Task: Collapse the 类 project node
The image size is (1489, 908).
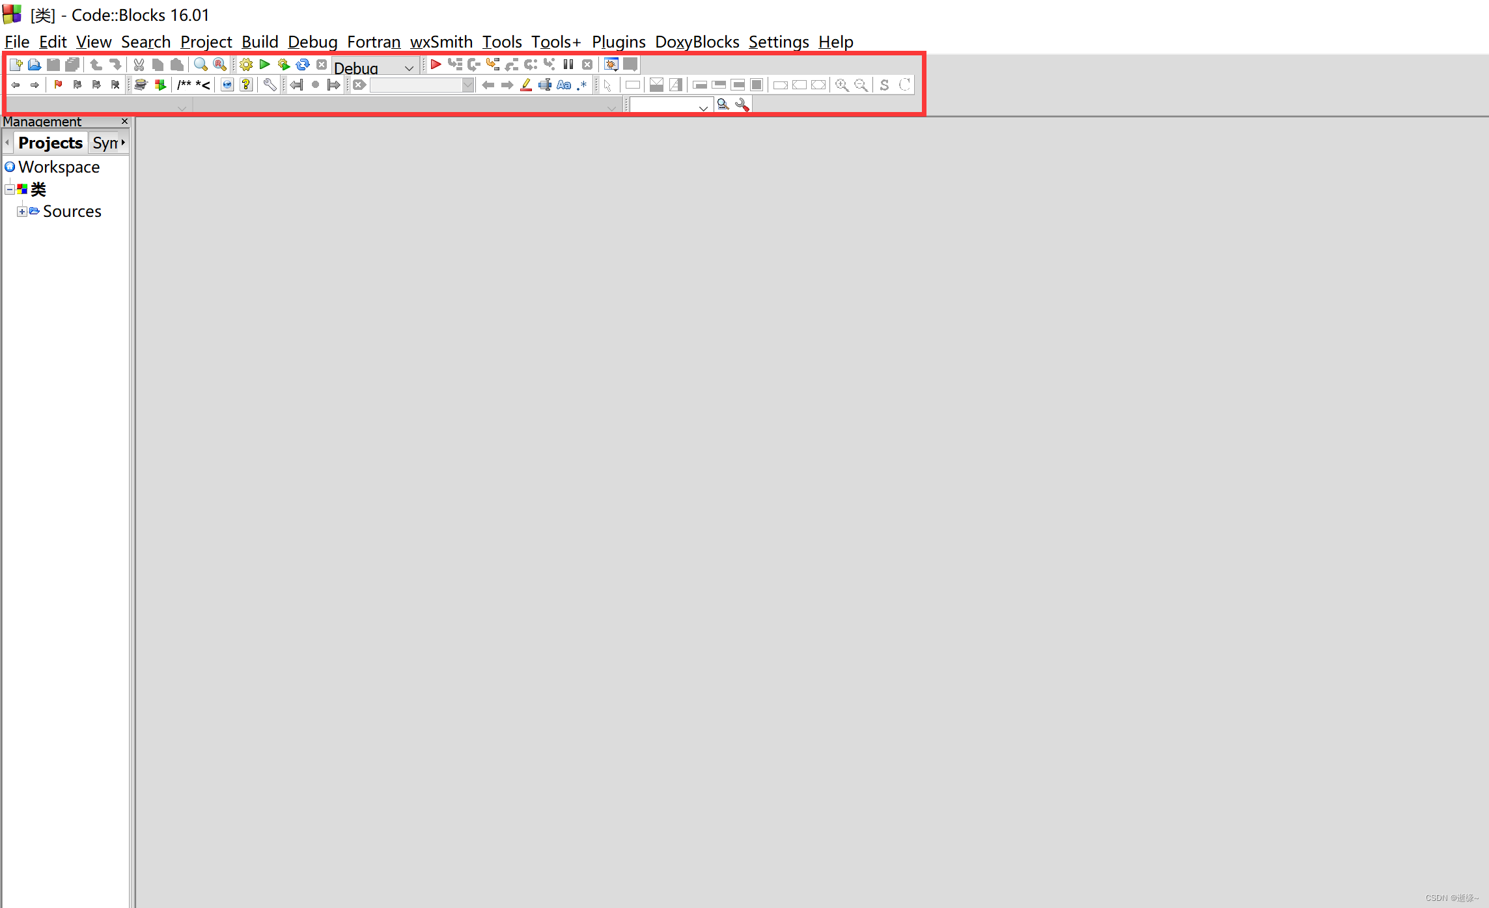Action: tap(10, 190)
